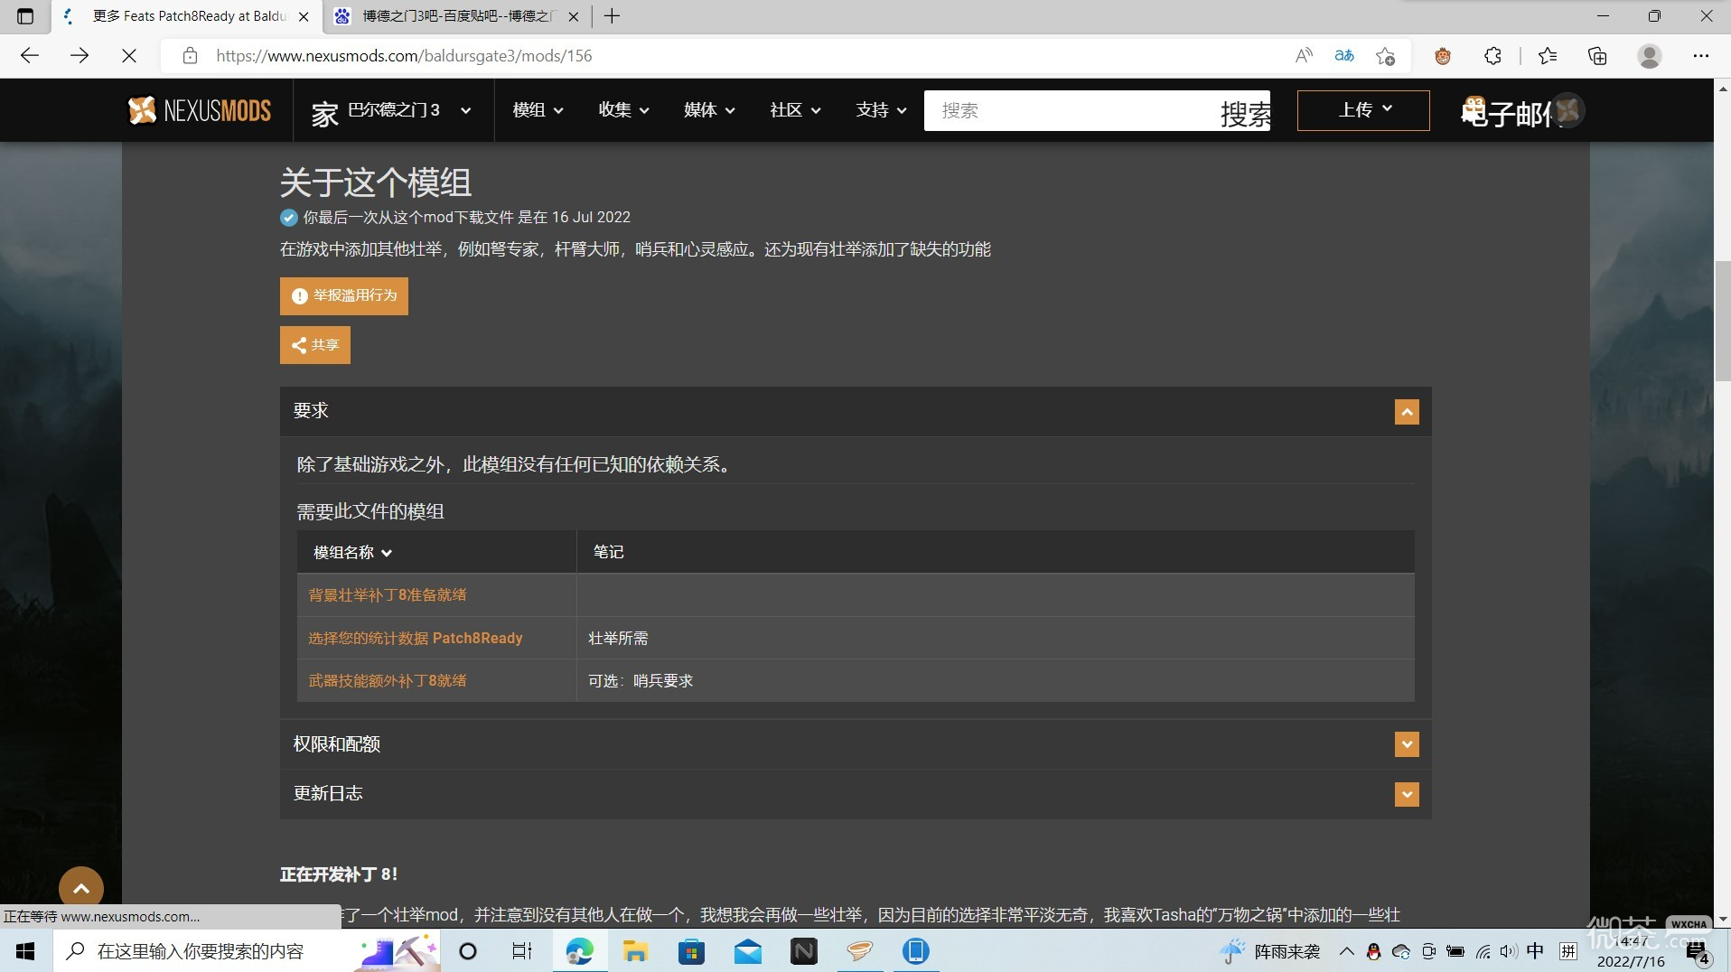
Task: Collapse the 要求 section
Action: pyautogui.click(x=1407, y=412)
